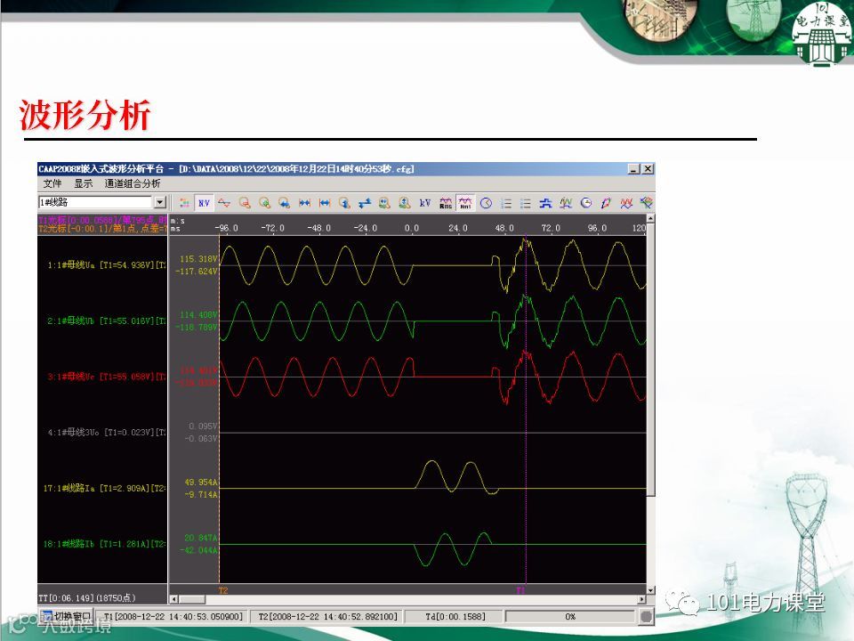The image size is (854, 641).
Task: Click the round gray status indicator icon
Action: point(646,616)
